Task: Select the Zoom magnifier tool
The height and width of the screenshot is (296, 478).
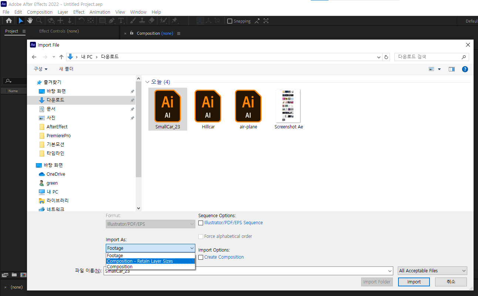Action: pos(39,21)
